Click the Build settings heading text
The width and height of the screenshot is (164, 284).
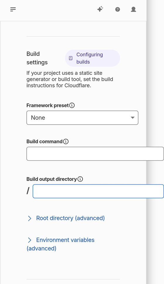(x=37, y=58)
